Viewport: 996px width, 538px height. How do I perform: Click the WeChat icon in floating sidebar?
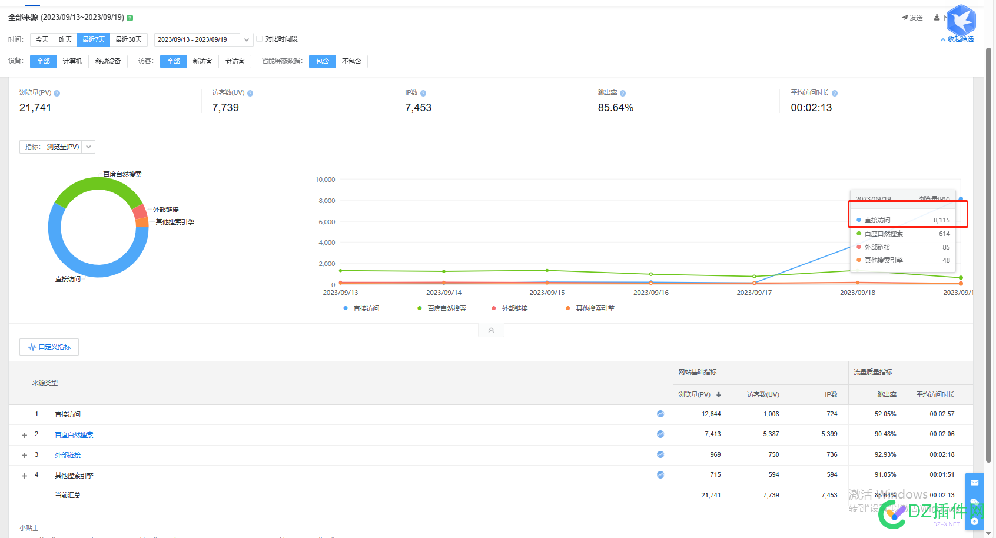(x=975, y=502)
